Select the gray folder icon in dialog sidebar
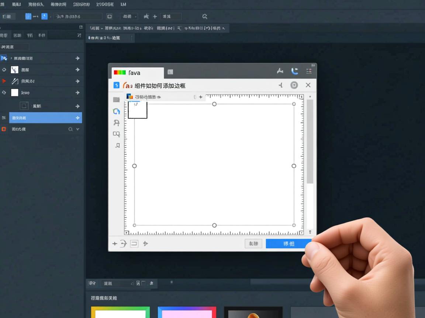Viewport: 425px width, 318px height. 116,99
